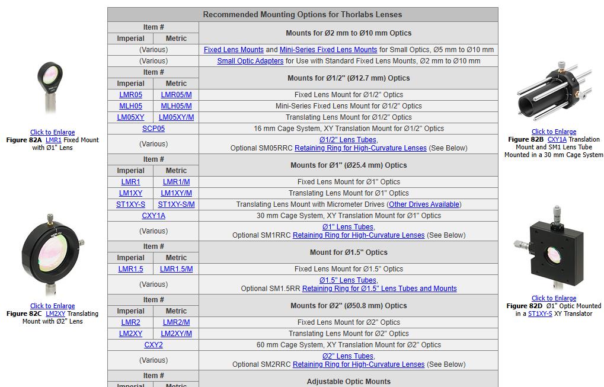
Task: Follow the LMR1 link in Figure 82A caption
Action: tap(53, 140)
